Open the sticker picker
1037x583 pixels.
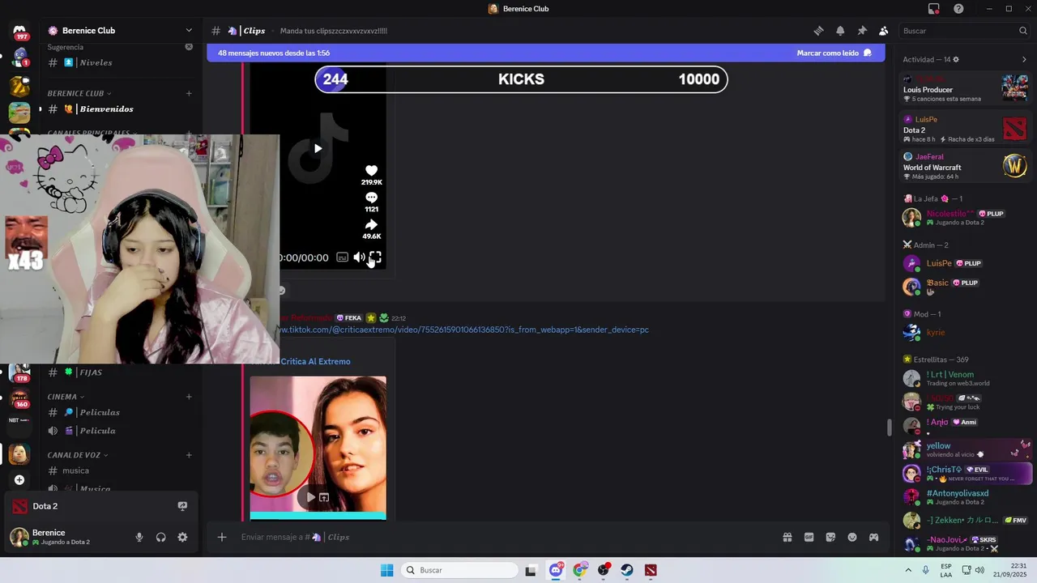830,537
